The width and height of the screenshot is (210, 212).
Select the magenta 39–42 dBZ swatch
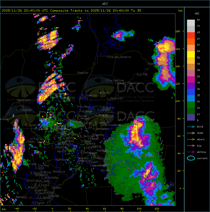click(191, 80)
